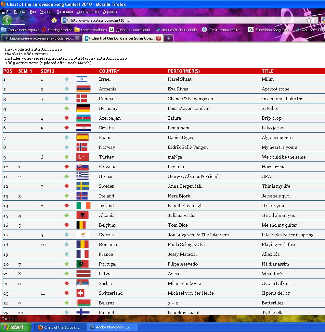Bookmark this page with the star icon
Viewport: 325px width, 332px height.
(x=309, y=20)
